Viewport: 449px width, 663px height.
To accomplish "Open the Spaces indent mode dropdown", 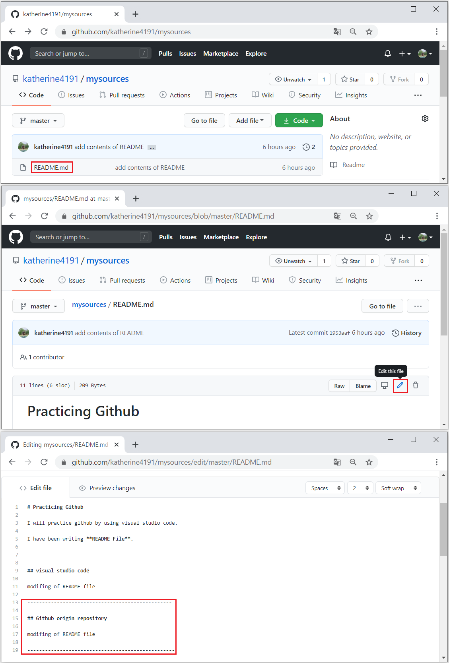I will (x=326, y=488).
